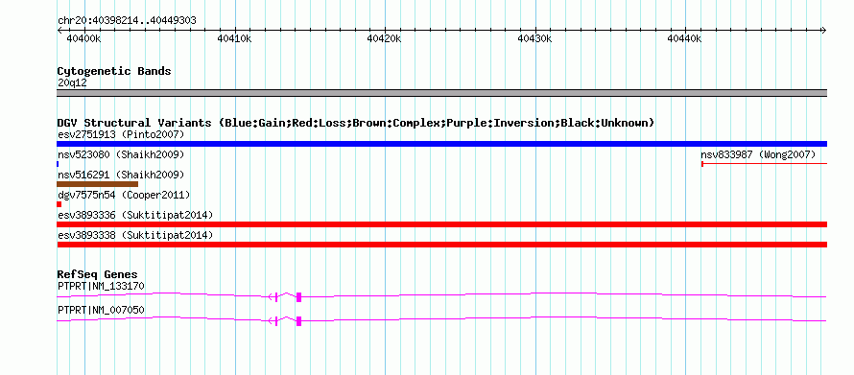
Task: Select the brown nsv516291 complex variant bar
Action: pyautogui.click(x=98, y=184)
